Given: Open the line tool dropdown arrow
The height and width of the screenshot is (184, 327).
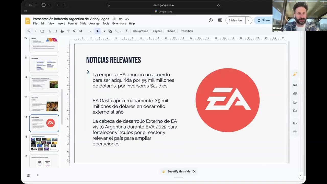Looking at the screenshot, I should pos(121,31).
